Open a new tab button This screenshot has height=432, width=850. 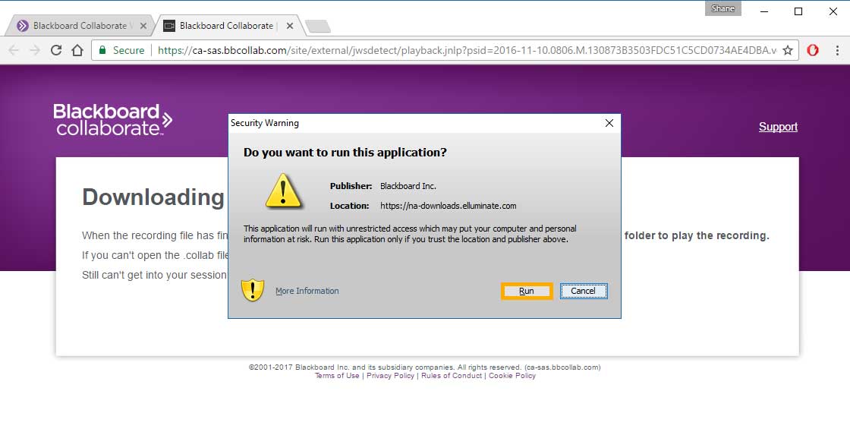pyautogui.click(x=318, y=26)
